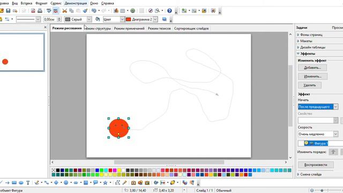Click the Добавить... button
343x193 pixels.
pyautogui.click(x=312, y=68)
